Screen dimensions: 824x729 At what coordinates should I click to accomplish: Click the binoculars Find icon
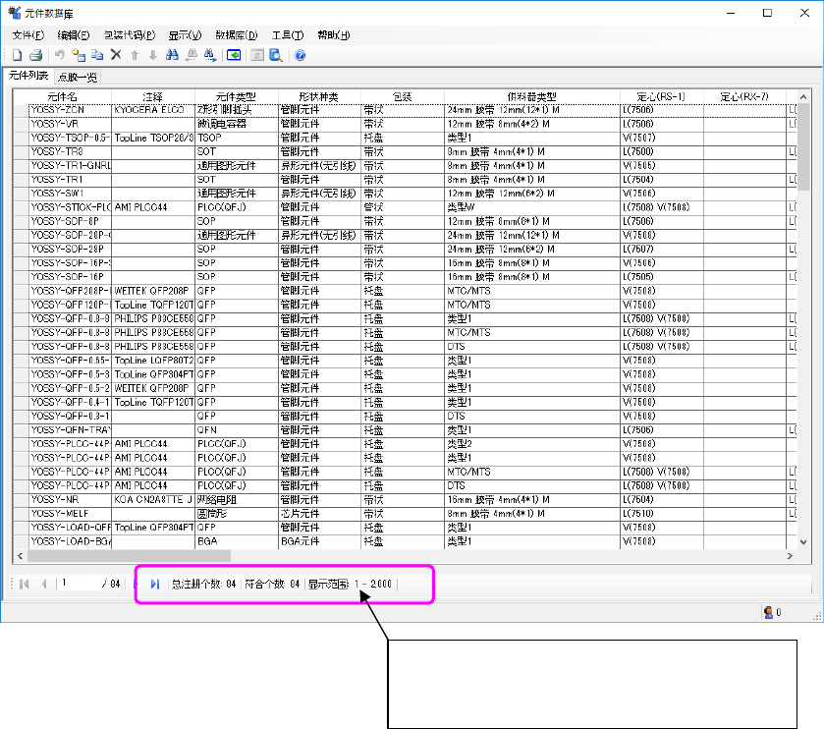coord(172,56)
